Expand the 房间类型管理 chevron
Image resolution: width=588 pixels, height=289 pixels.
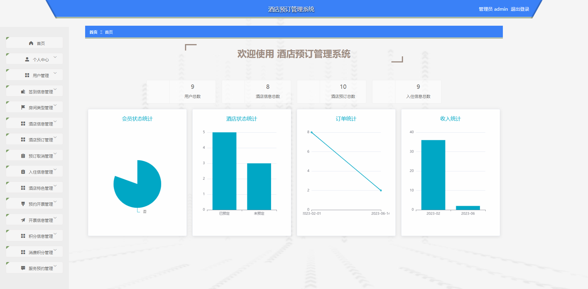55,105
